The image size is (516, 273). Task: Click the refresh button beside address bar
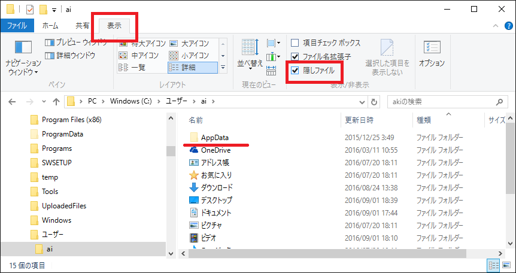coord(374,101)
